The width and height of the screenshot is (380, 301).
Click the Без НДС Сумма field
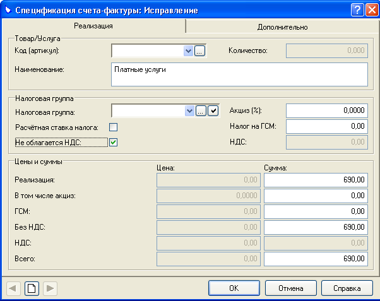[x=316, y=227]
